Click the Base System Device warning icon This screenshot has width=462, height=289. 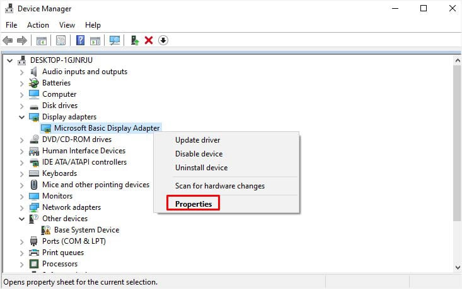pyautogui.click(x=45, y=230)
